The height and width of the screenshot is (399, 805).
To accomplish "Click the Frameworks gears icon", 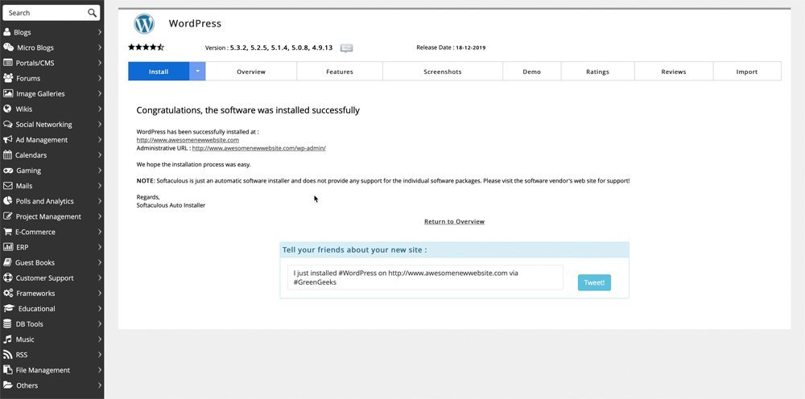I will [x=8, y=293].
